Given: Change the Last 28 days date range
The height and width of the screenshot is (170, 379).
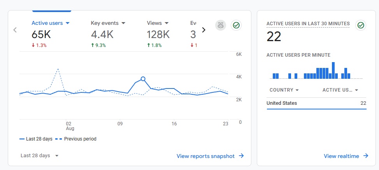Looking at the screenshot, I should coord(40,156).
